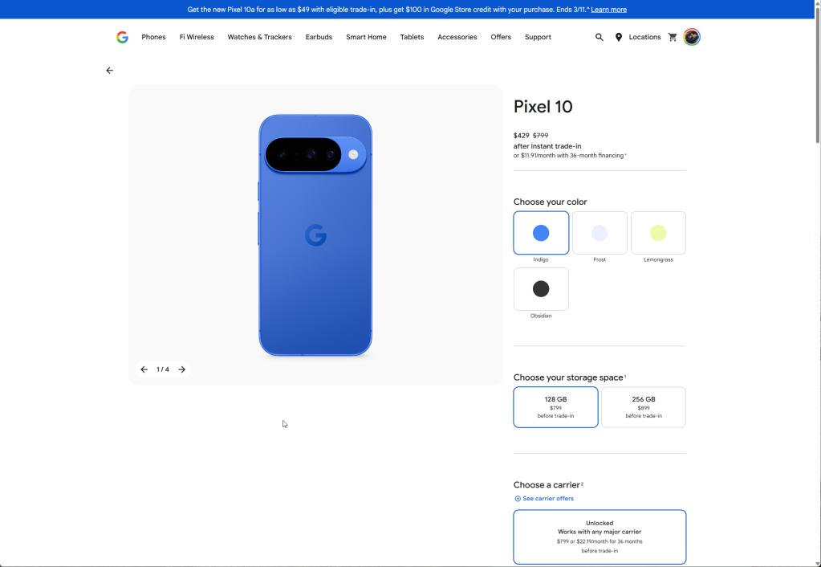
Task: Open the Accessories navigation menu
Action: coord(457,37)
